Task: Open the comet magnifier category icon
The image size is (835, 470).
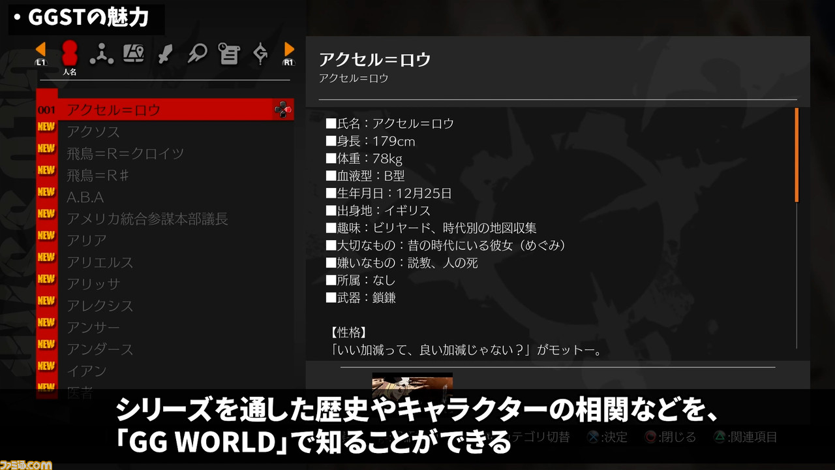Action: [196, 54]
